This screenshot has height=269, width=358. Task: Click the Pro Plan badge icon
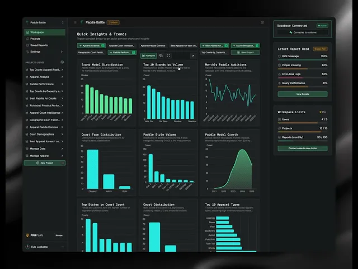[27, 235]
